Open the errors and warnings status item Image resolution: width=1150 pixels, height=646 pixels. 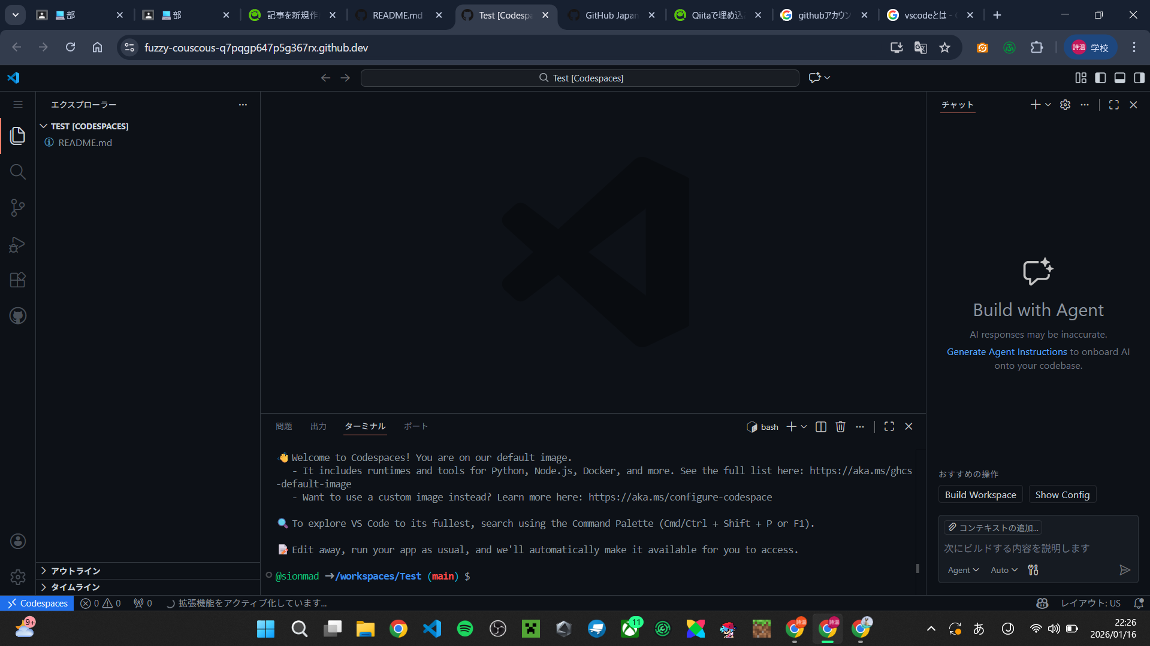[x=101, y=603]
